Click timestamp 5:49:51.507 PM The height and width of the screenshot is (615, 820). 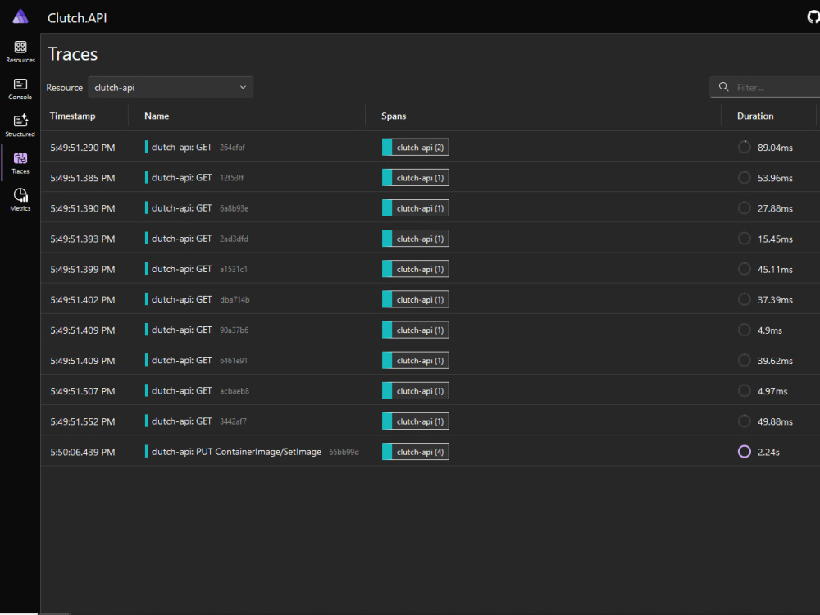[83, 391]
